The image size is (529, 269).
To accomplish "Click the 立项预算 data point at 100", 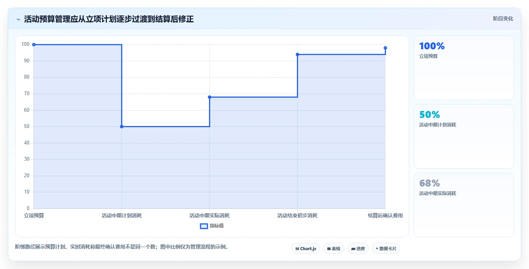I will coord(34,45).
